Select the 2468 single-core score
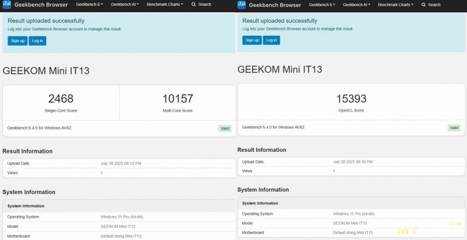 [61, 99]
